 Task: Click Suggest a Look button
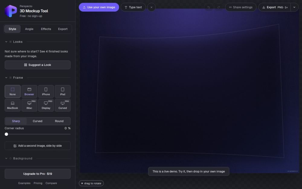[37, 65]
